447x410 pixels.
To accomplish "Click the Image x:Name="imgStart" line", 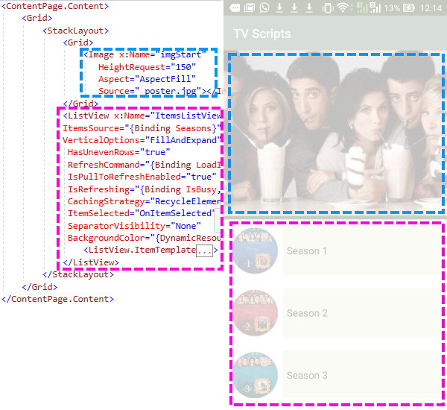I will (x=145, y=54).
